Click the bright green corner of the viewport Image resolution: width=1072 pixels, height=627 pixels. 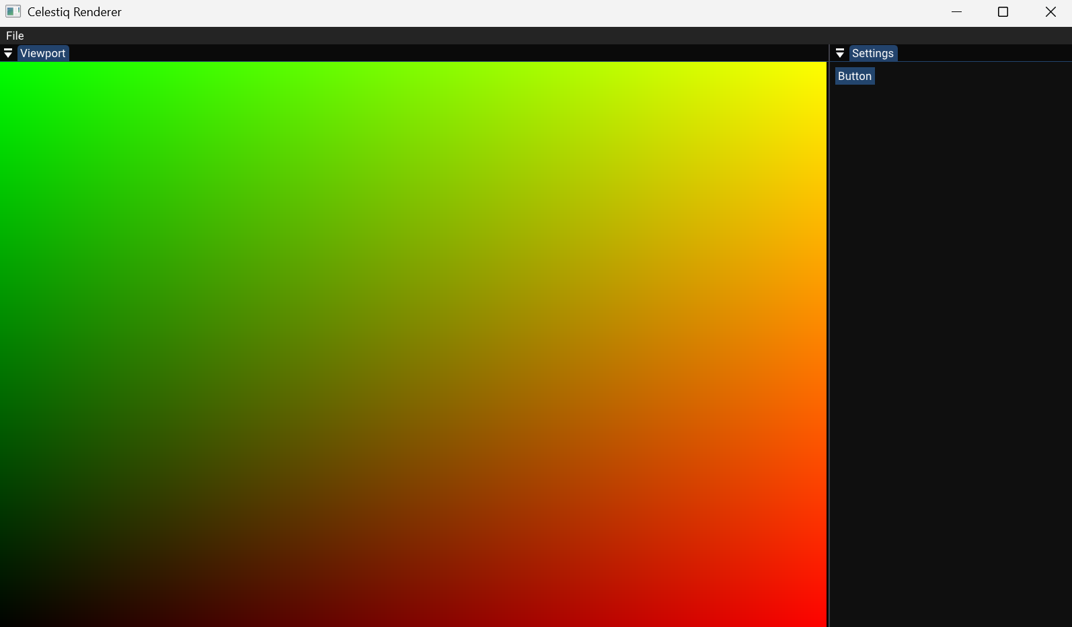[x=5, y=67]
